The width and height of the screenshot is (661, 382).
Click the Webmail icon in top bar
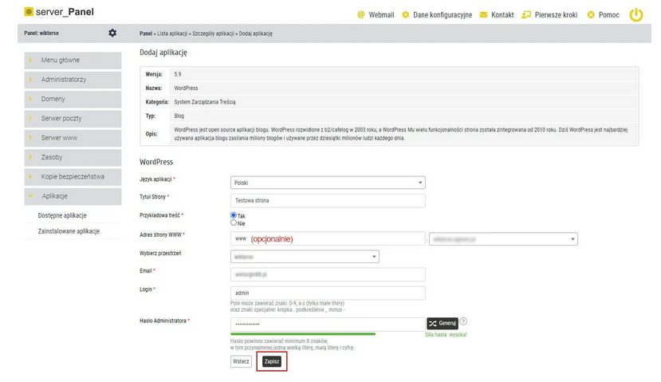360,14
